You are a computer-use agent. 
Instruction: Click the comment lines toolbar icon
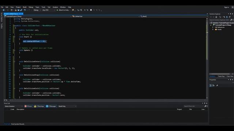click(84, 10)
